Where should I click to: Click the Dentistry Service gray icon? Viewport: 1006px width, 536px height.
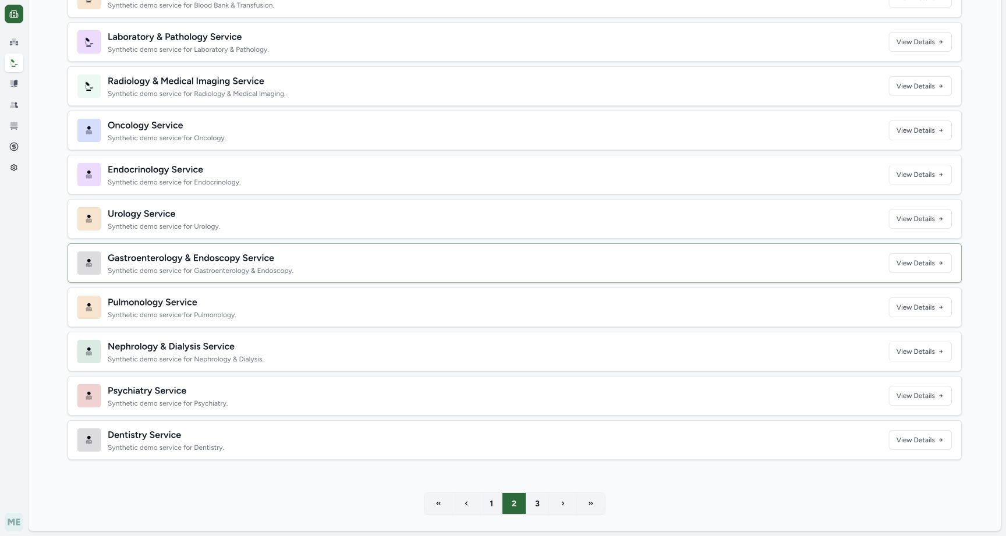[89, 440]
